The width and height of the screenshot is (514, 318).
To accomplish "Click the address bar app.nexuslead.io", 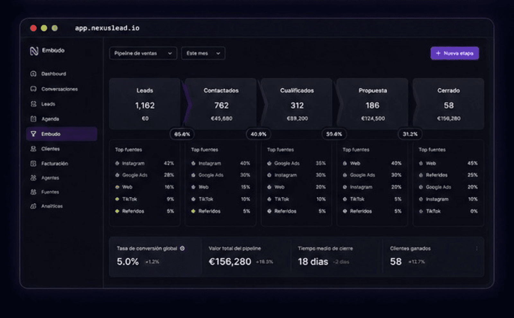I will point(107,28).
